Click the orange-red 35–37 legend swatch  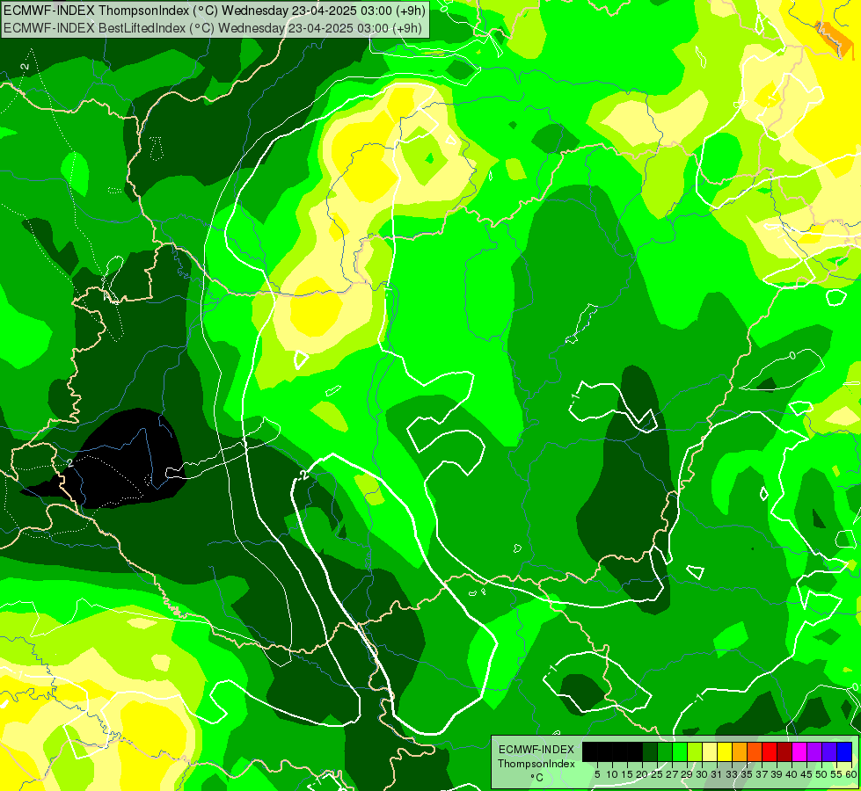click(x=755, y=751)
